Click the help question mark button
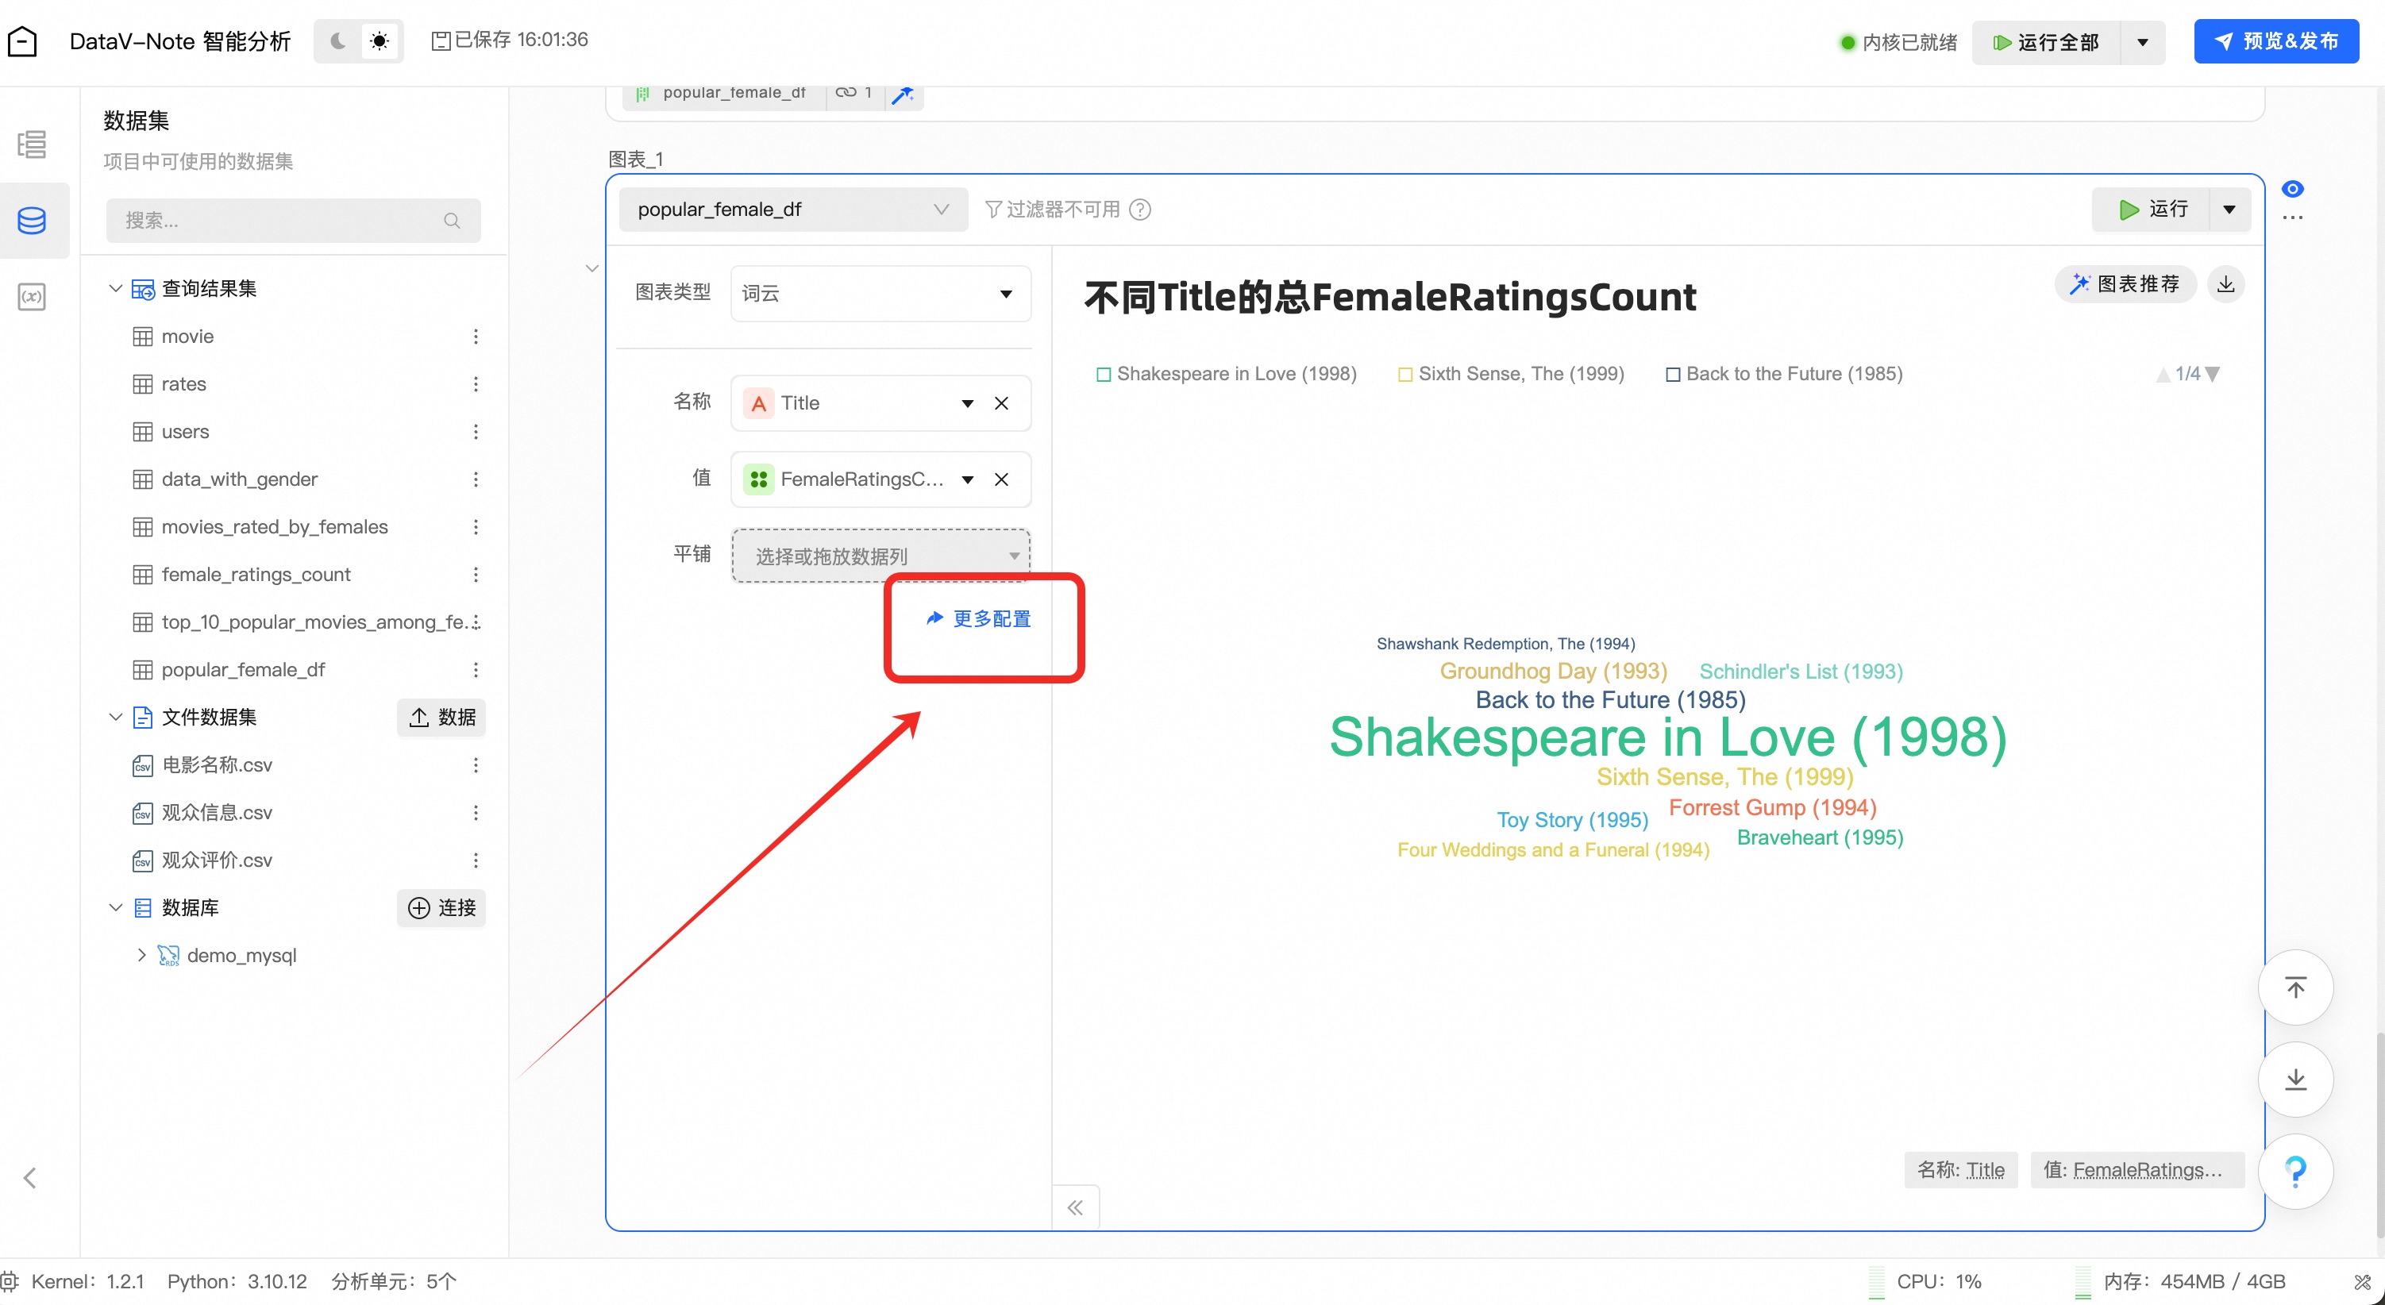 pos(2295,1171)
